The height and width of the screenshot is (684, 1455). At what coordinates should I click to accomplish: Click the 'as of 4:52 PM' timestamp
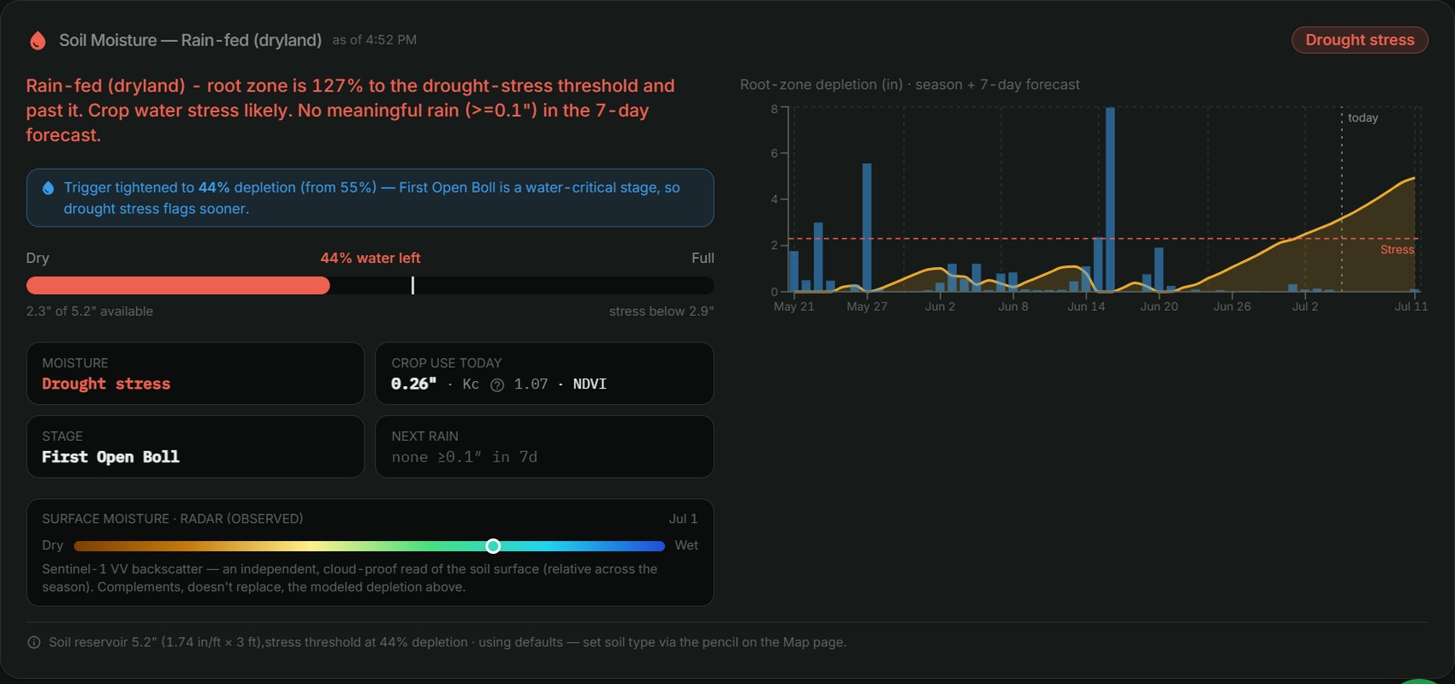(375, 40)
